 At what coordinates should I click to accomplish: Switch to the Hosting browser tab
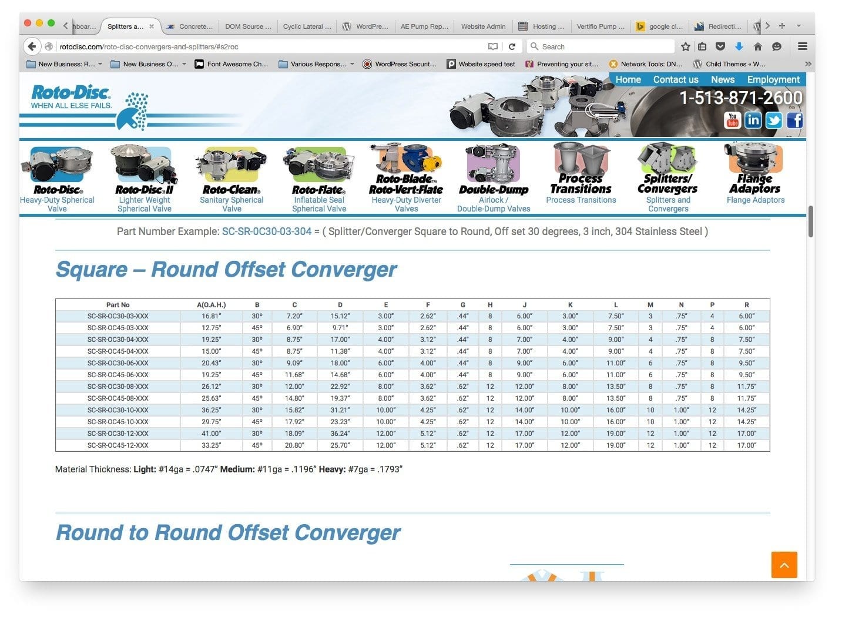point(541,26)
